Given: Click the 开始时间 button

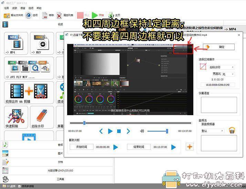Looking at the screenshot, I should click(81, 147).
